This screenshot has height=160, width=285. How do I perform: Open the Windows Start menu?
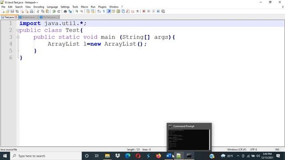click(5, 156)
